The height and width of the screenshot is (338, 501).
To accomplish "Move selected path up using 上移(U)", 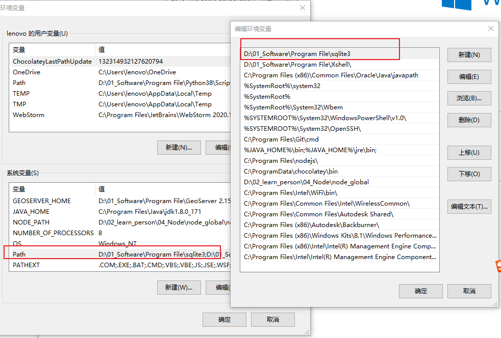I will 469,152.
